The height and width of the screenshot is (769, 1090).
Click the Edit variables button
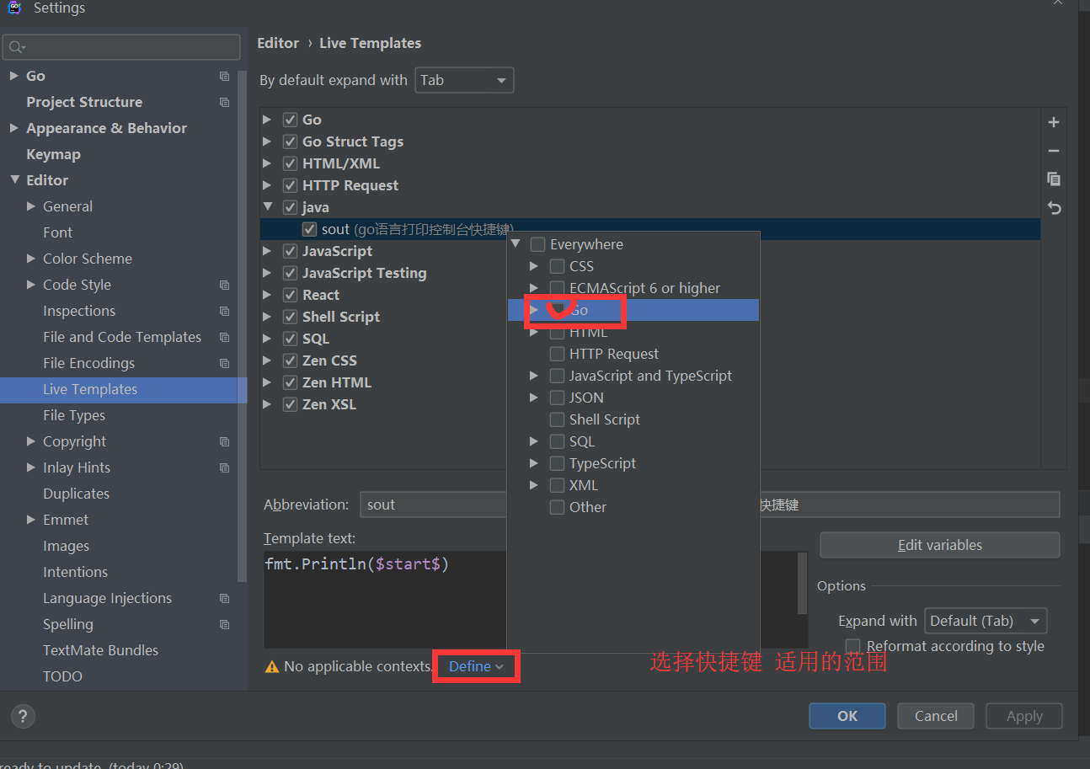pos(940,545)
